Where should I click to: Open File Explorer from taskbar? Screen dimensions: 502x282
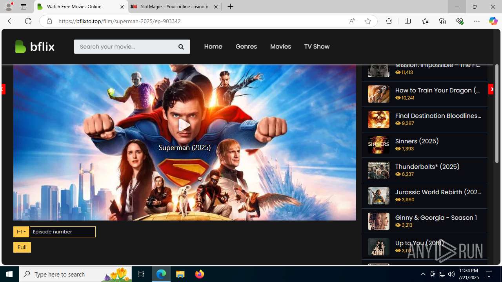click(x=180, y=274)
